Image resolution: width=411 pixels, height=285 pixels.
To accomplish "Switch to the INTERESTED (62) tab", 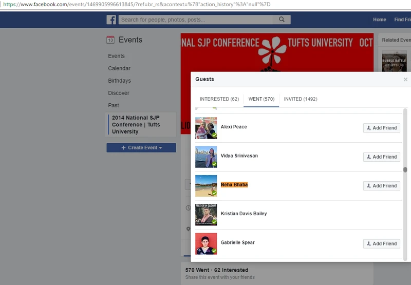I will (219, 99).
